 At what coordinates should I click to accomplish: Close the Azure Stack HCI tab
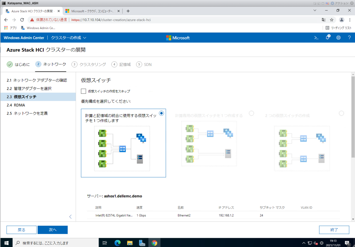(59, 11)
